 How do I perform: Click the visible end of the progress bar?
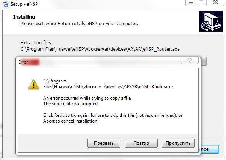click(203, 61)
